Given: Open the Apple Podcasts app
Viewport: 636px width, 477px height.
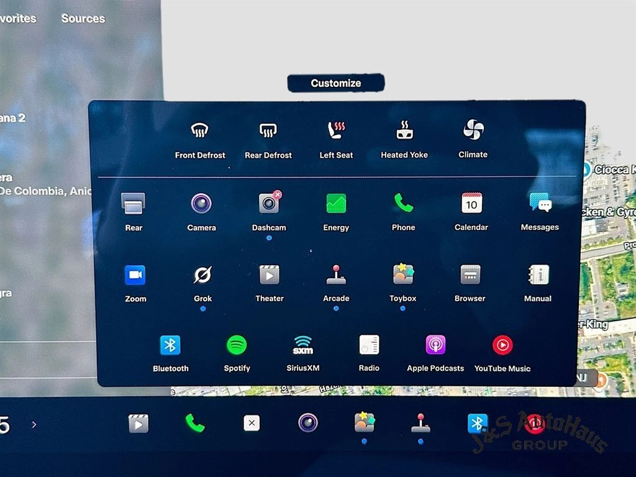Looking at the screenshot, I should pyautogui.click(x=435, y=345).
